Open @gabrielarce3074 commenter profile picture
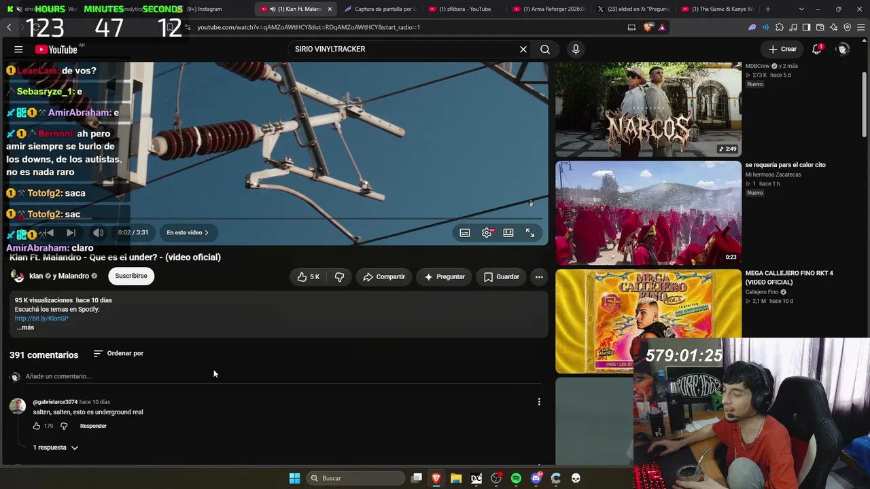This screenshot has width=870, height=489. point(18,406)
